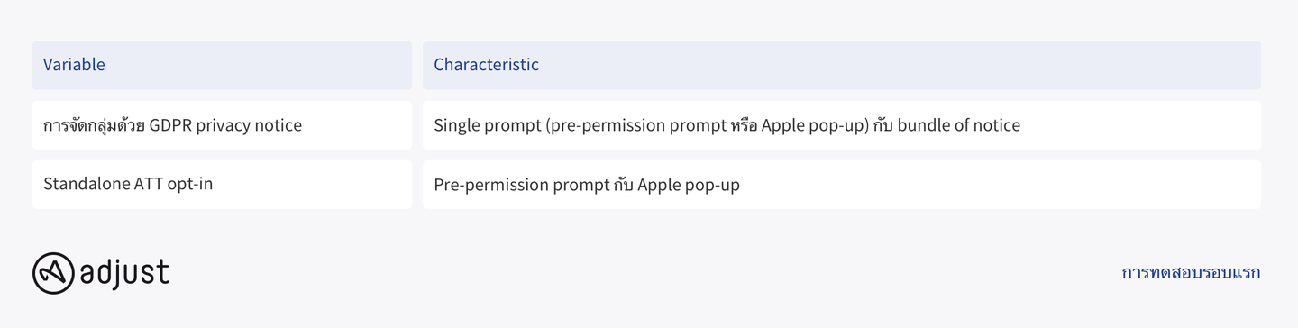Open the การทดสอบรอบแรก caption link
This screenshot has height=328, width=1298.
[x=1191, y=272]
